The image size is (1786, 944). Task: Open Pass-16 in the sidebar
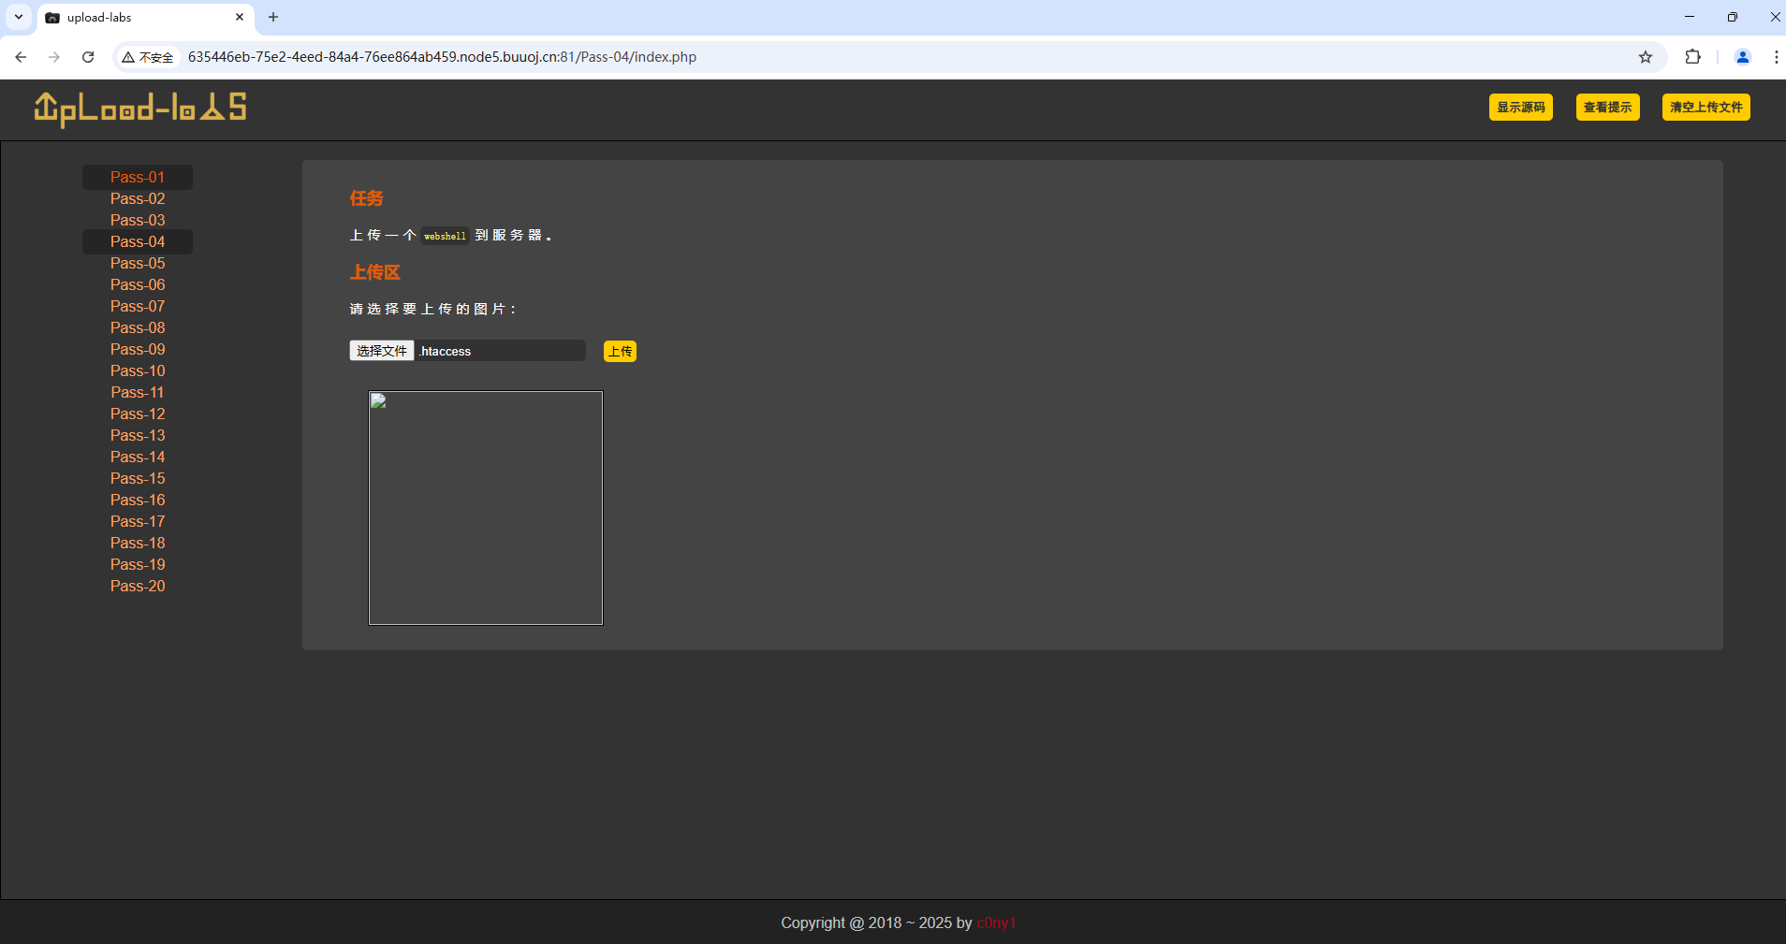point(138,500)
